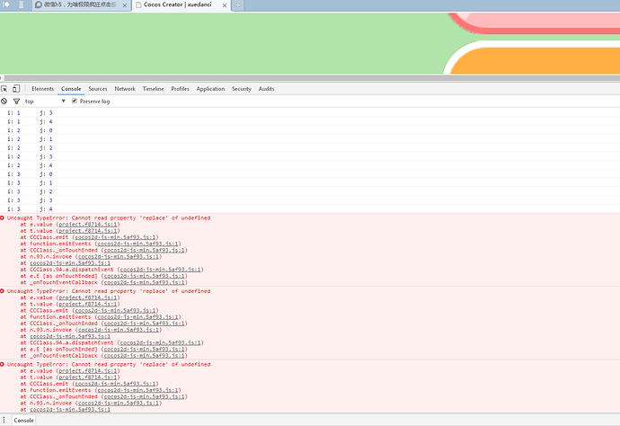The height and width of the screenshot is (426, 620).
Task: Click log row i: 2 j: 3
Action: click(310, 156)
